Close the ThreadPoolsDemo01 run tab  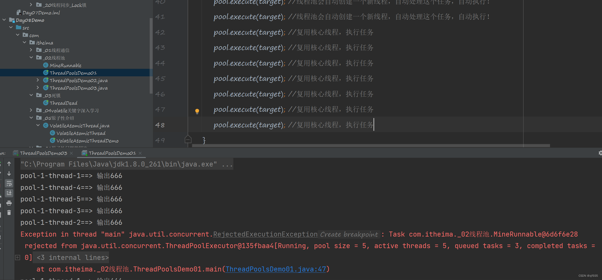(x=140, y=153)
